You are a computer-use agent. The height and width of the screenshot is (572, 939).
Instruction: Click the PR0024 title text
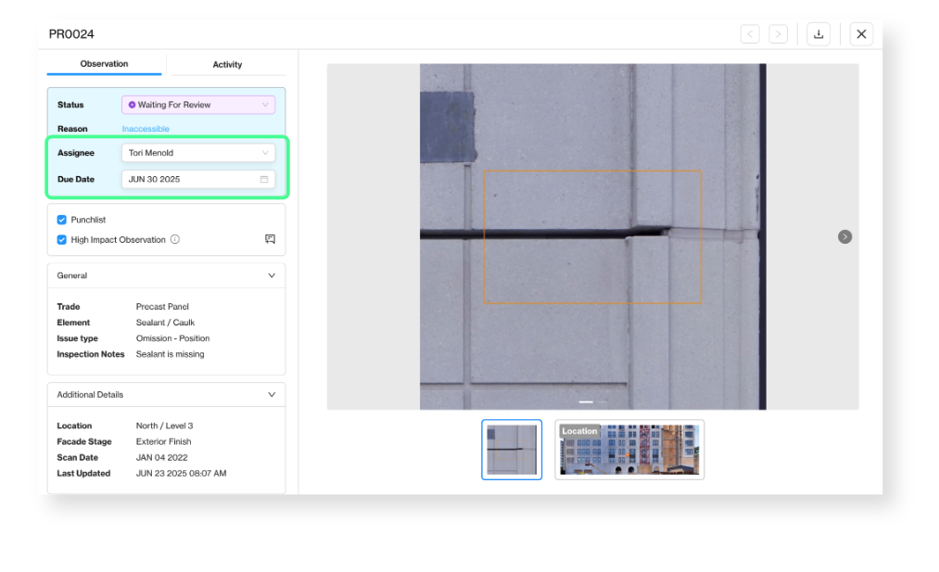[71, 34]
